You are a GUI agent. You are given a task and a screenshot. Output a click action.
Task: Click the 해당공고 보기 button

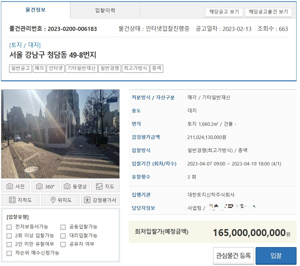[224, 12]
